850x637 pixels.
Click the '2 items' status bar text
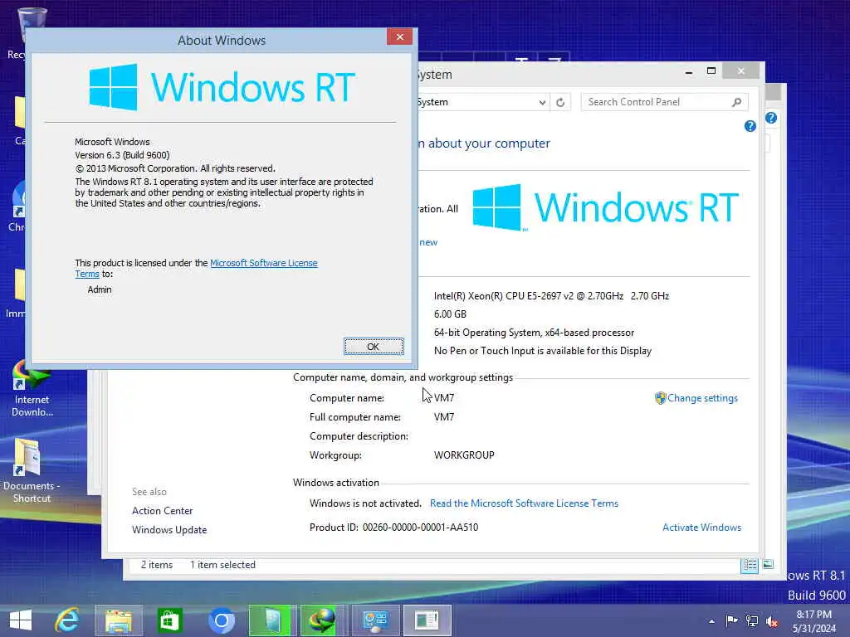coord(157,565)
